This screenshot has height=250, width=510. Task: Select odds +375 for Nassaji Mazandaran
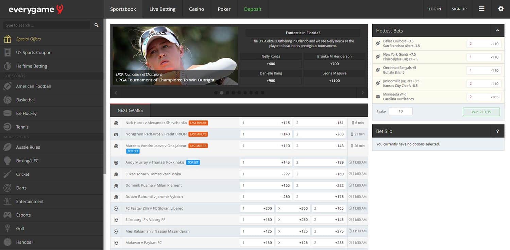click(329, 231)
